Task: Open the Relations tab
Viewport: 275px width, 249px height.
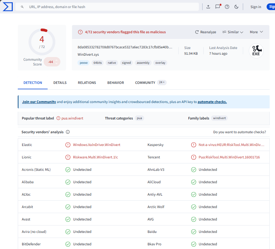Action: (87, 83)
